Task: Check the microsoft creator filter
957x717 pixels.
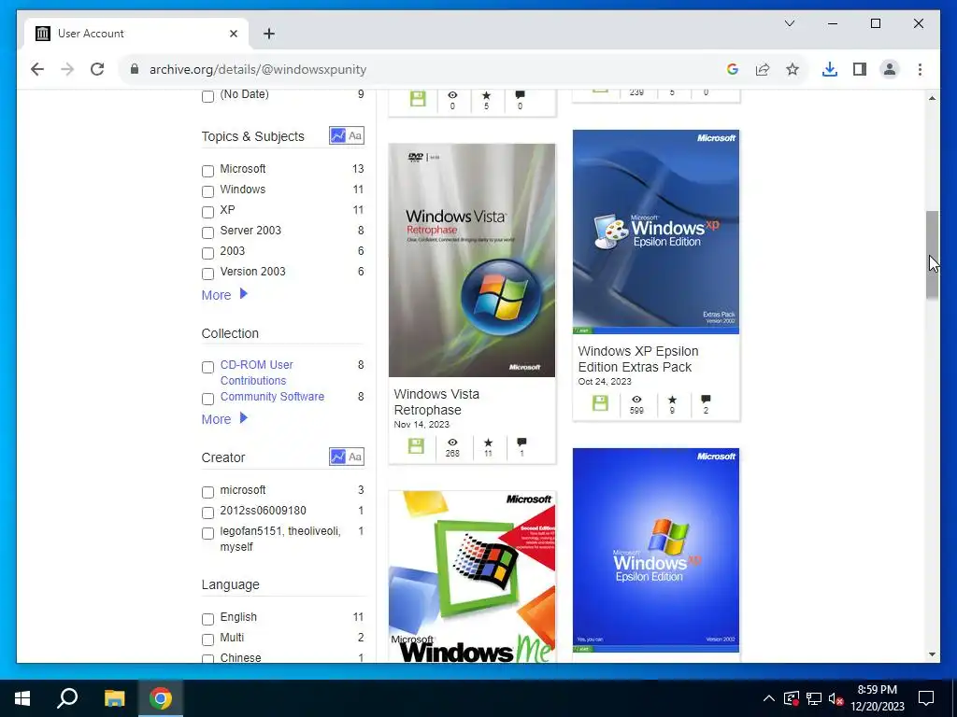Action: point(207,492)
